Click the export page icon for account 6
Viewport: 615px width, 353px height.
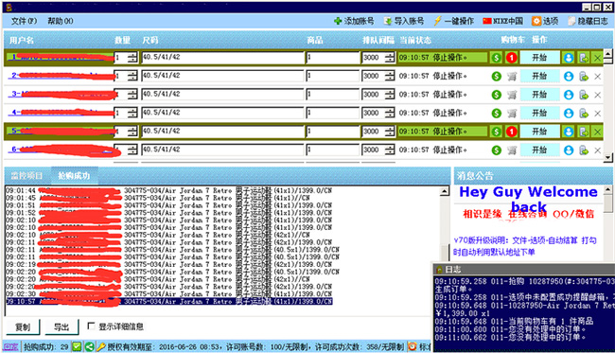(584, 150)
